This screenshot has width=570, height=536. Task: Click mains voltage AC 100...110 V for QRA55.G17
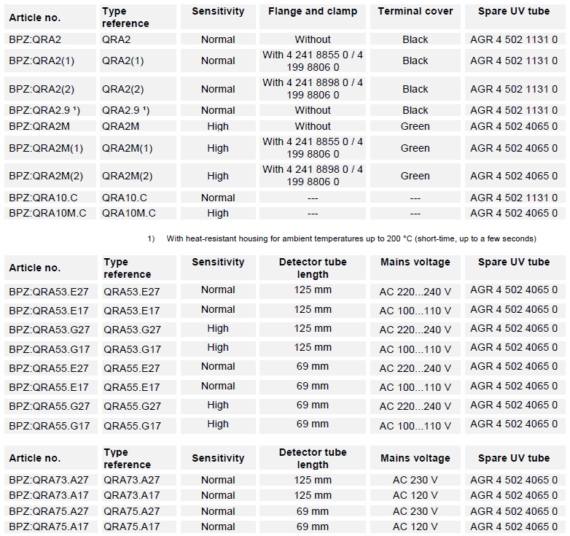tap(415, 426)
